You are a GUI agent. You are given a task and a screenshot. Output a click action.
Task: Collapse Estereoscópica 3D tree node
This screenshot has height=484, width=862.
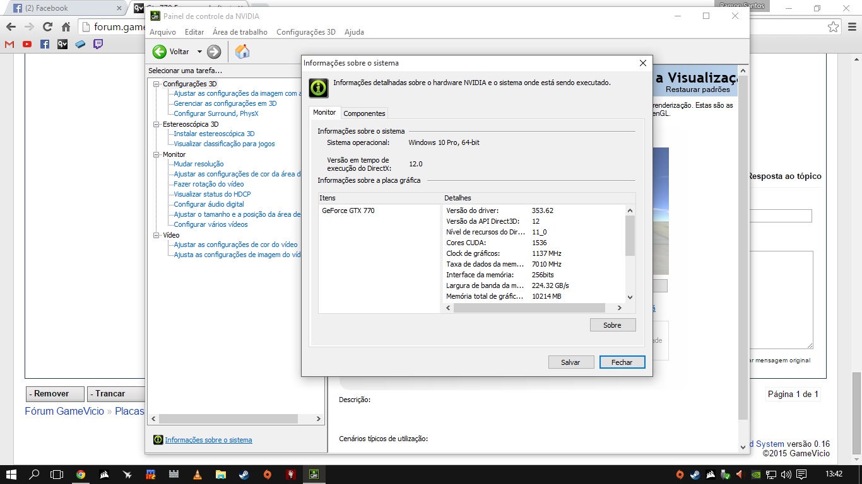(157, 124)
